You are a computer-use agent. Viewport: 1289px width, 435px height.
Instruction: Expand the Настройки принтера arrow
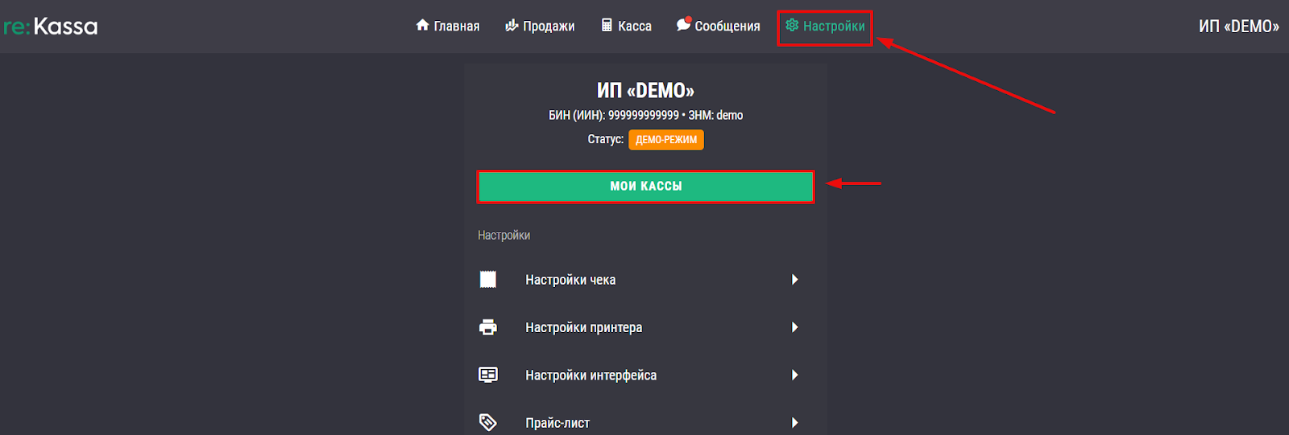[794, 327]
